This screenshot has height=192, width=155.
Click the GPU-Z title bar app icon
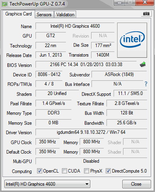coord(4,4)
